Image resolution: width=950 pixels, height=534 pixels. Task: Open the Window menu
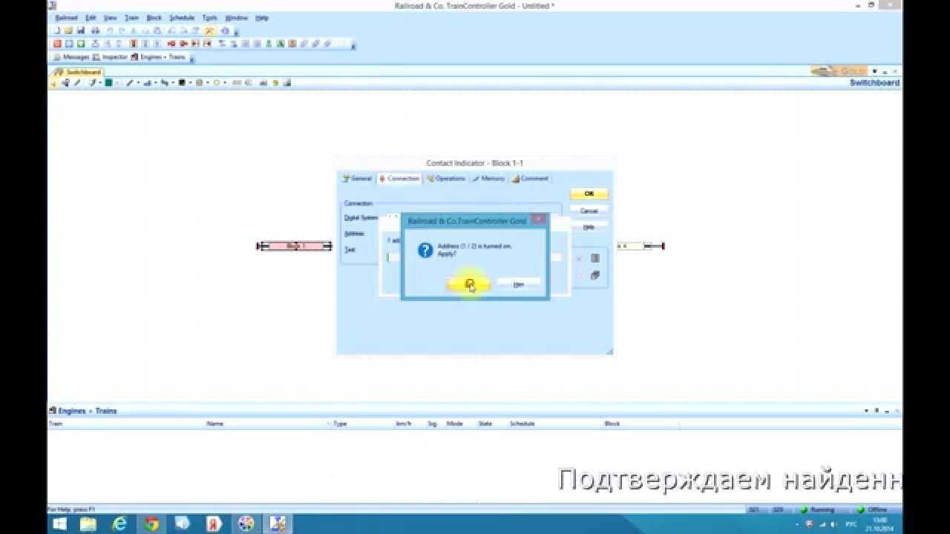tap(236, 18)
